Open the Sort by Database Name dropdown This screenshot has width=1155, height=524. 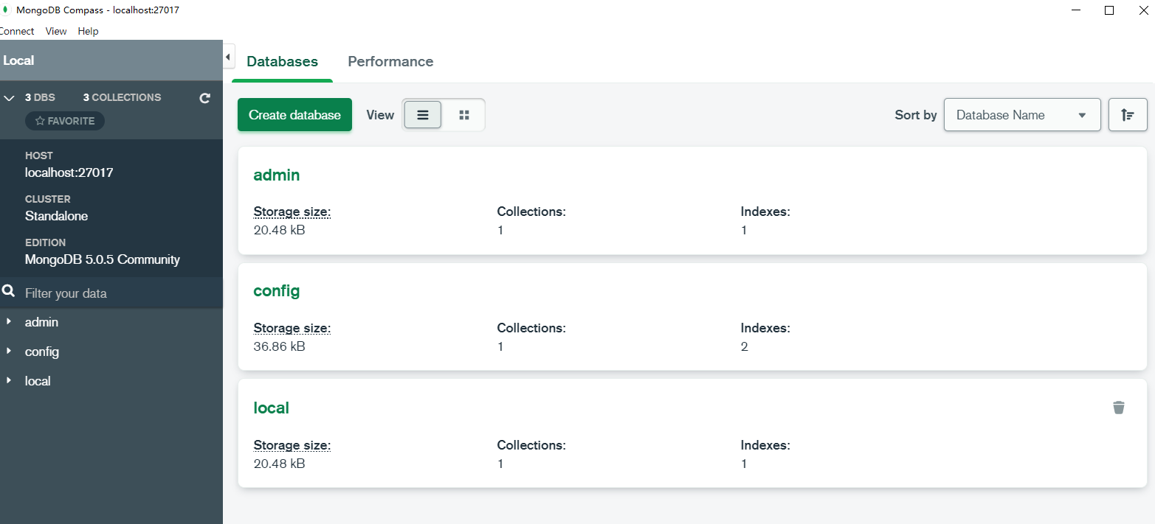[x=1021, y=115]
